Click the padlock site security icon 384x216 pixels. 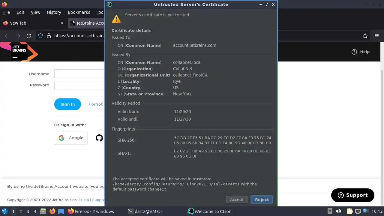49,36
